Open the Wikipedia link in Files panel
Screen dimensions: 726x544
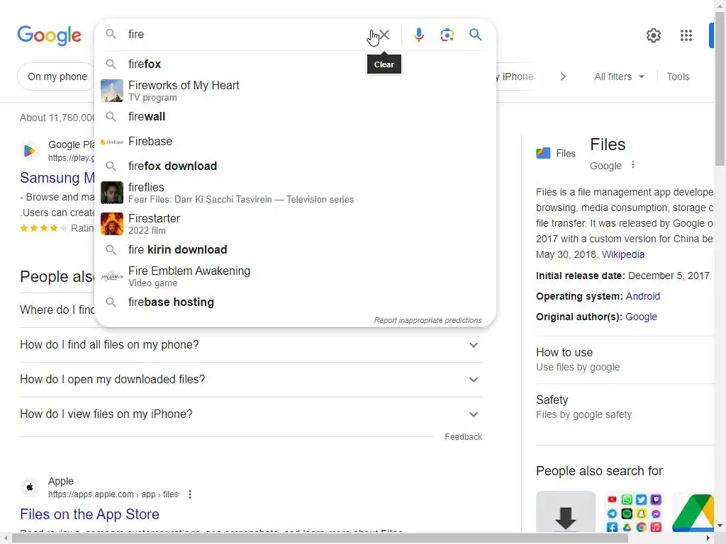[x=622, y=254]
